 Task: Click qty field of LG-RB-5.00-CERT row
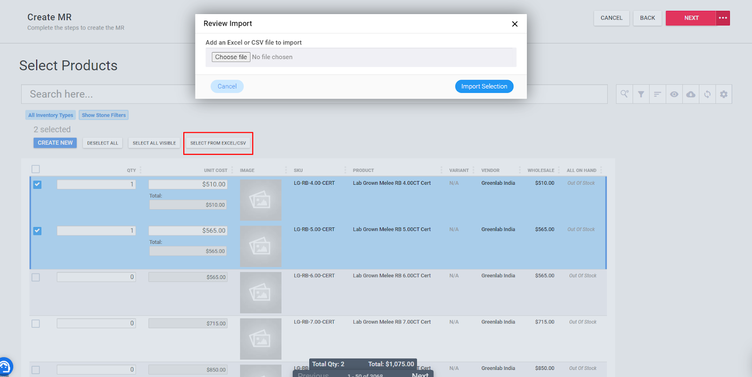click(x=96, y=231)
